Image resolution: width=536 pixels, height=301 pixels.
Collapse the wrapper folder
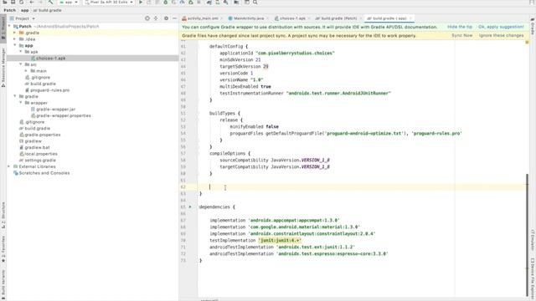[x=20, y=103]
